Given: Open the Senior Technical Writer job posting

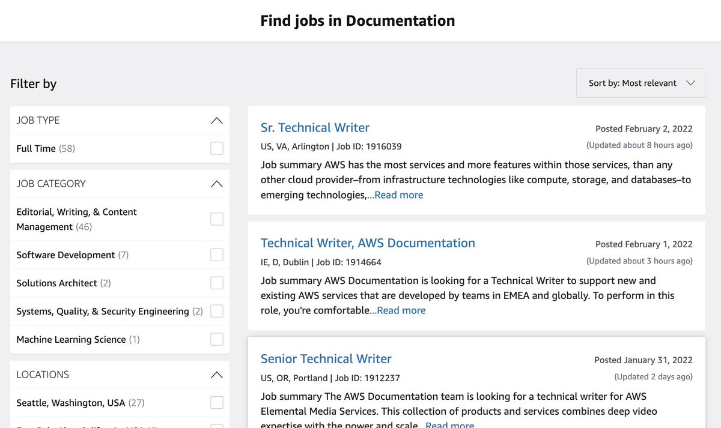Looking at the screenshot, I should [x=326, y=359].
